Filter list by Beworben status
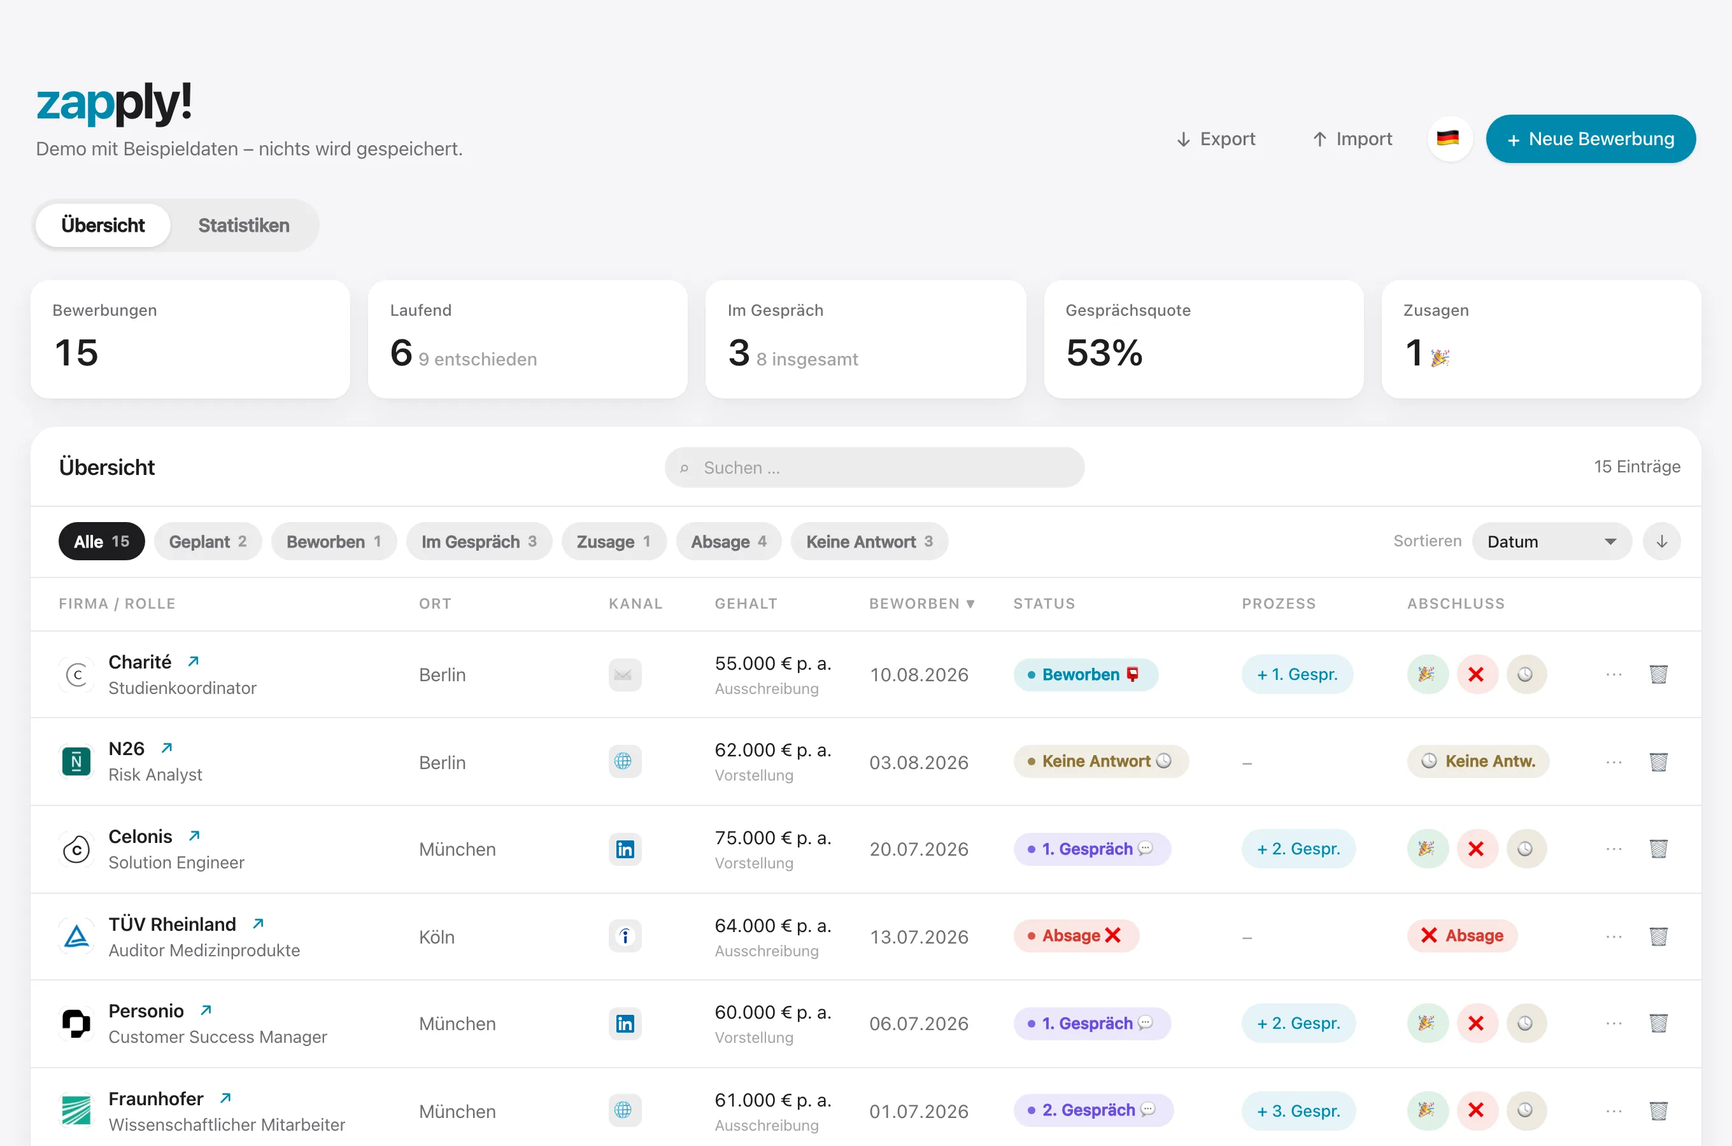Screen dimensions: 1732x1146 [334, 542]
